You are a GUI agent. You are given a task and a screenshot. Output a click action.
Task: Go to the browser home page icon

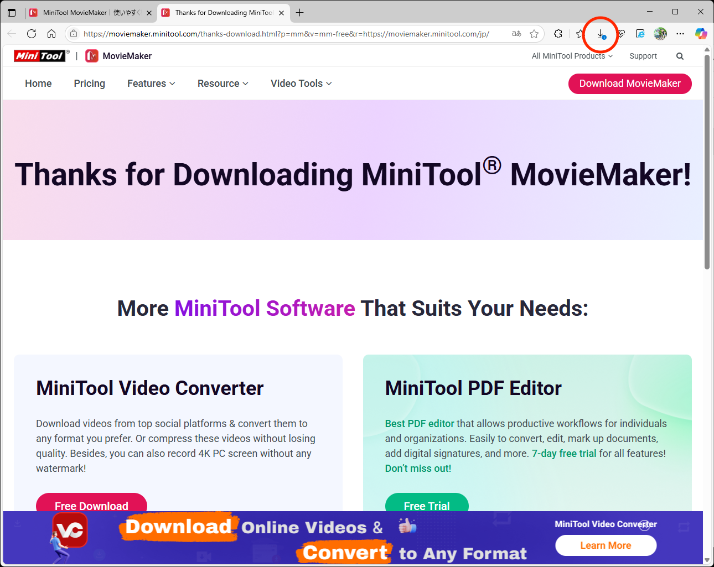click(x=51, y=34)
